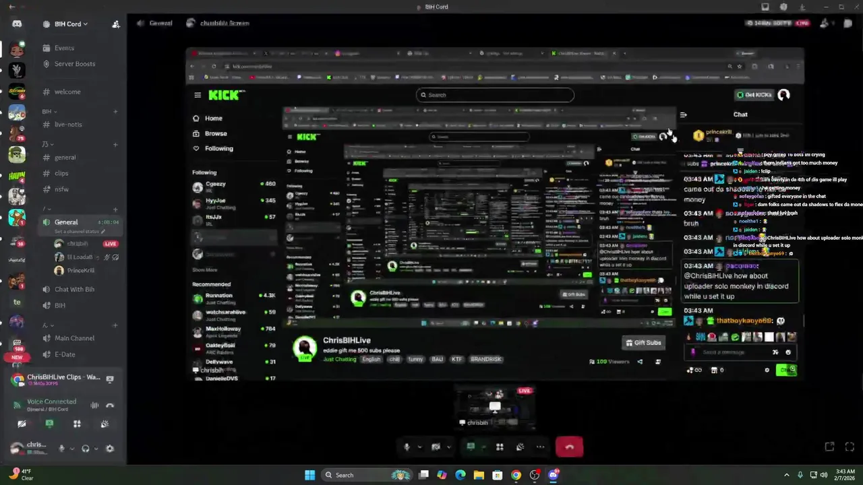The width and height of the screenshot is (863, 485).
Task: Join Main Channel voice channel
Action: pyautogui.click(x=74, y=338)
